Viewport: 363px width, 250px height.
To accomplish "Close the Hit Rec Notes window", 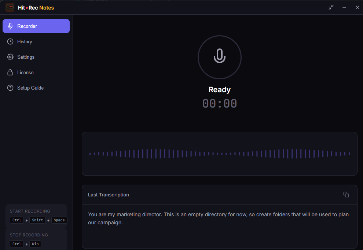I will click(x=357, y=7).
